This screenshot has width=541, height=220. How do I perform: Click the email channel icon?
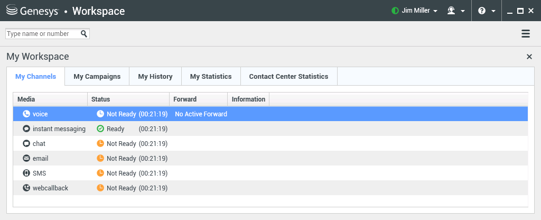pyautogui.click(x=26, y=158)
